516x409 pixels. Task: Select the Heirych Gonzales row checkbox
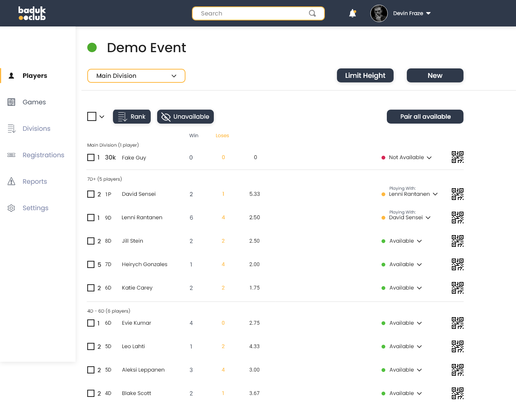point(91,265)
